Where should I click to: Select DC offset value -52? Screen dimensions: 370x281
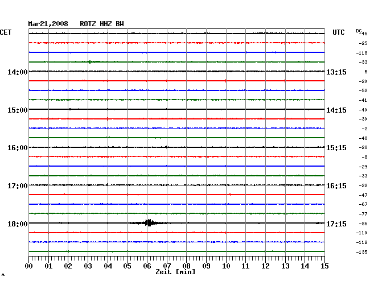tap(363, 90)
